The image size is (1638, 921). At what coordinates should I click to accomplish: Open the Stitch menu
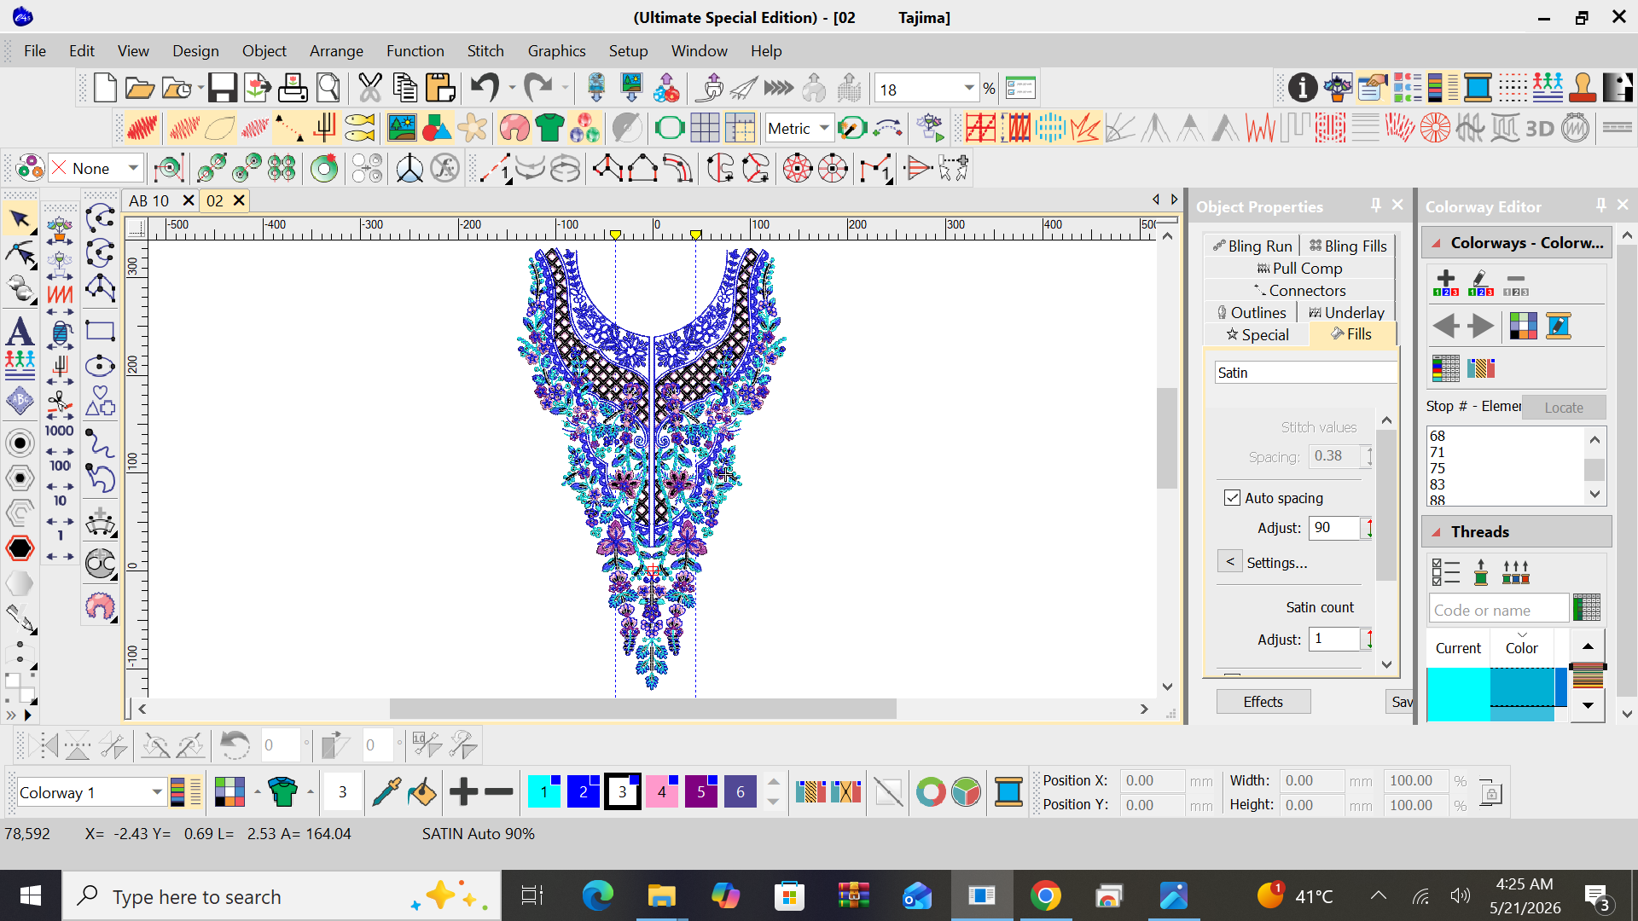[x=485, y=51]
